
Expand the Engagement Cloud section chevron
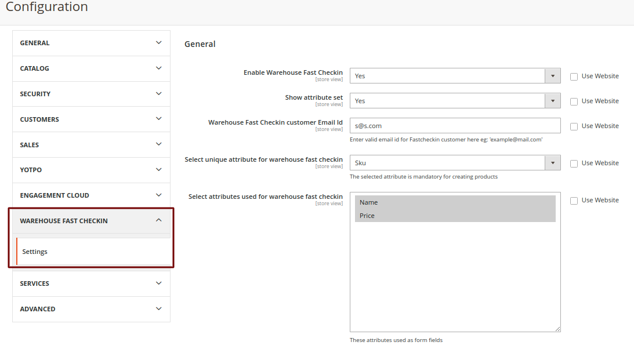pos(158,195)
